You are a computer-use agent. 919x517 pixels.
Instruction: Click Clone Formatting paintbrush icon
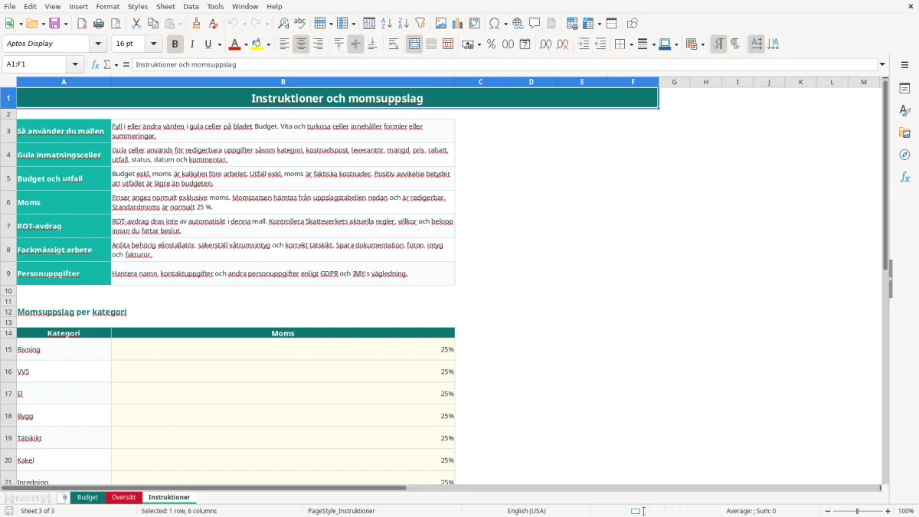197,24
